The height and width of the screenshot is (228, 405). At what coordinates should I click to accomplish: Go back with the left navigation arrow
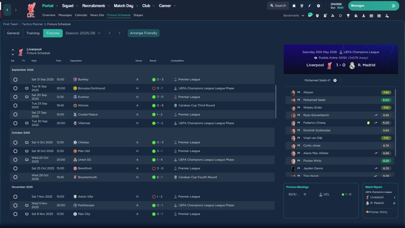coord(7,10)
